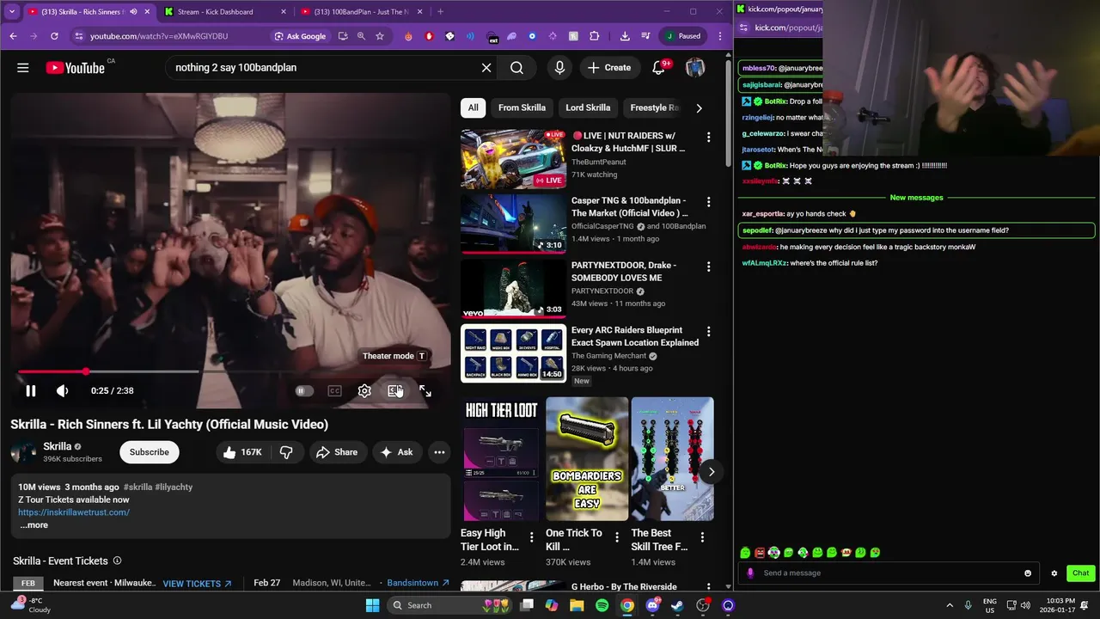Open Spotify from the taskbar
The height and width of the screenshot is (619, 1100).
(x=602, y=605)
